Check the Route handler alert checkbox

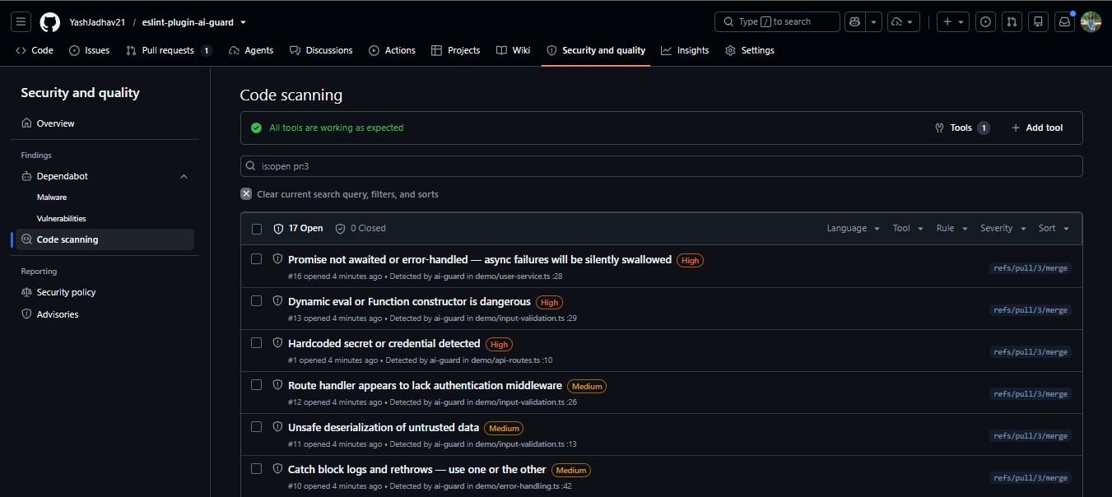pyautogui.click(x=256, y=384)
